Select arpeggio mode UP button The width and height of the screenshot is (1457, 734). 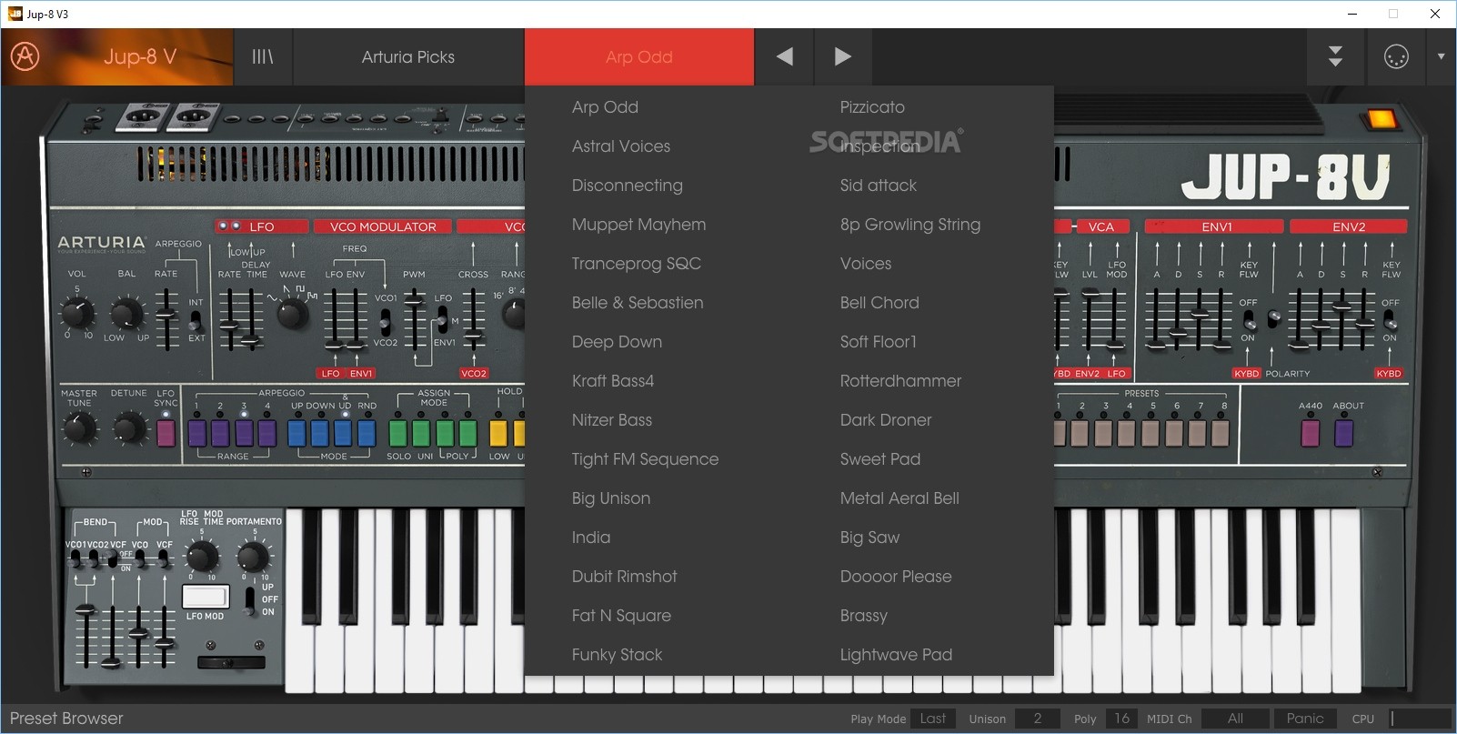tap(297, 432)
